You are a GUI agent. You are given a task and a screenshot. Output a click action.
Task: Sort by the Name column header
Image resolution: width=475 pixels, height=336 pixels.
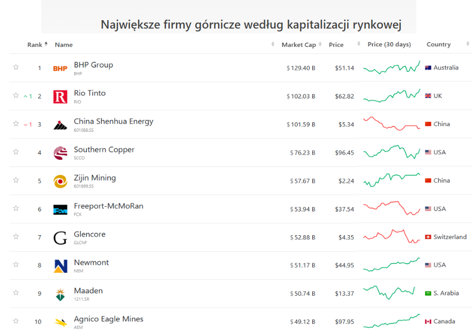(64, 45)
